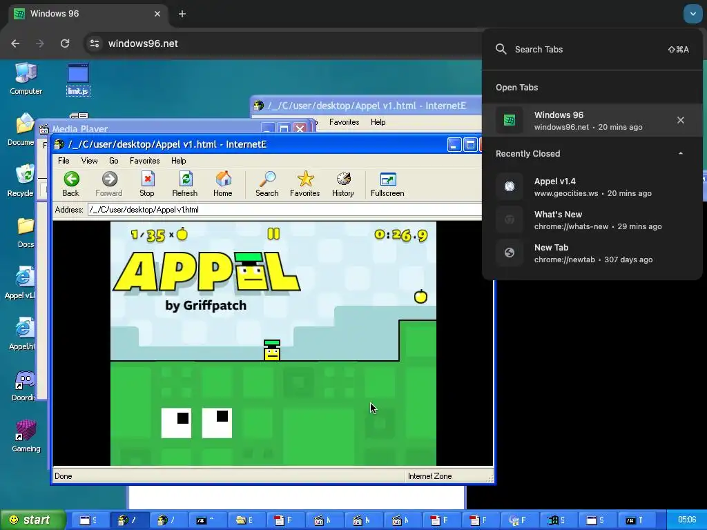Select the Documents desktop folder icon
Screen dimensions: 707x530
tap(21, 130)
